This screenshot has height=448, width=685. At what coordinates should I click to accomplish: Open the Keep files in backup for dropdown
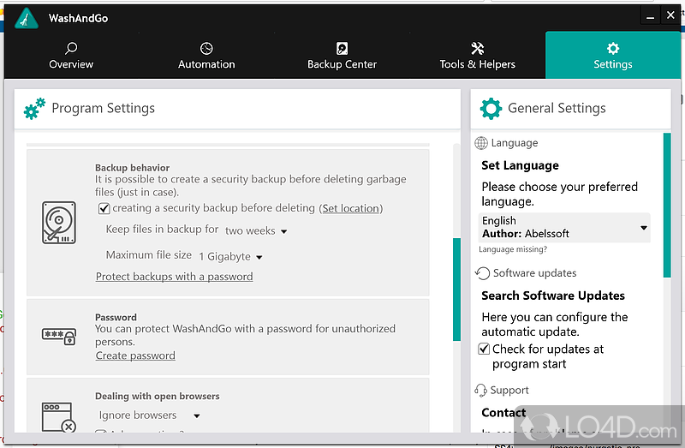[x=256, y=230]
